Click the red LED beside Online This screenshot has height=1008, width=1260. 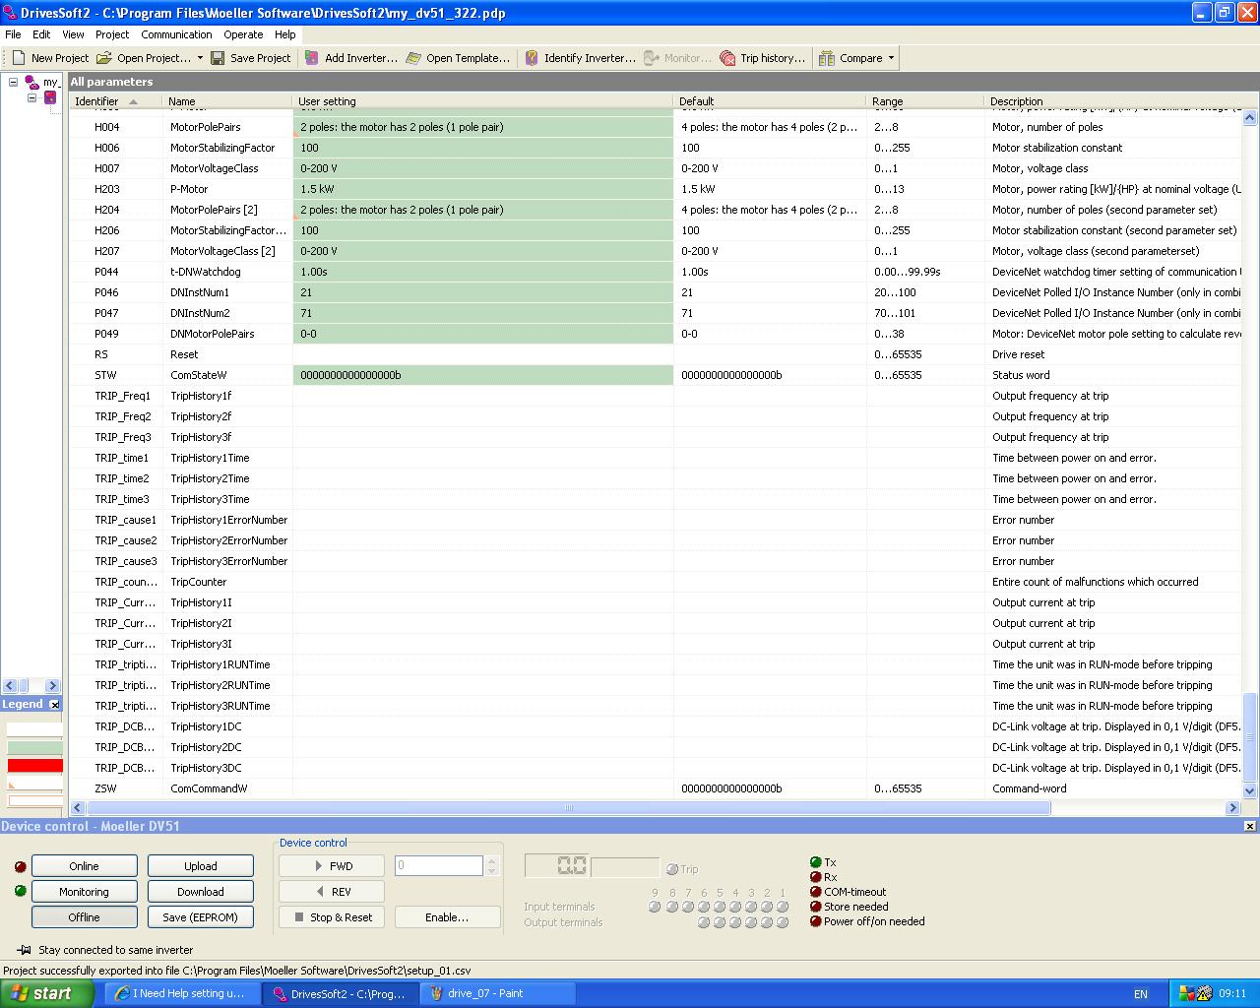(x=20, y=866)
